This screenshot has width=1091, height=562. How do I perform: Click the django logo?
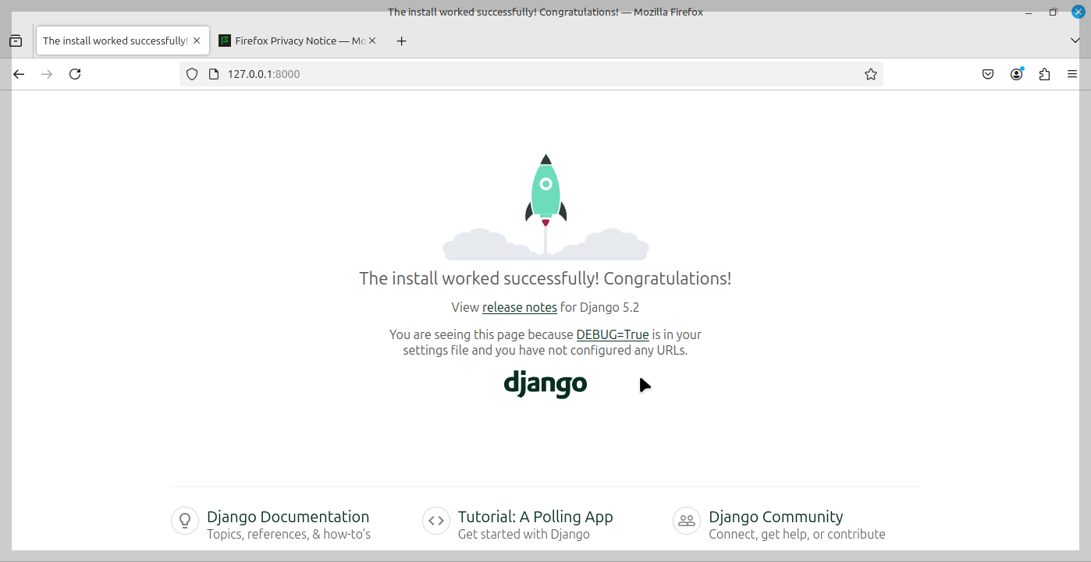[545, 384]
